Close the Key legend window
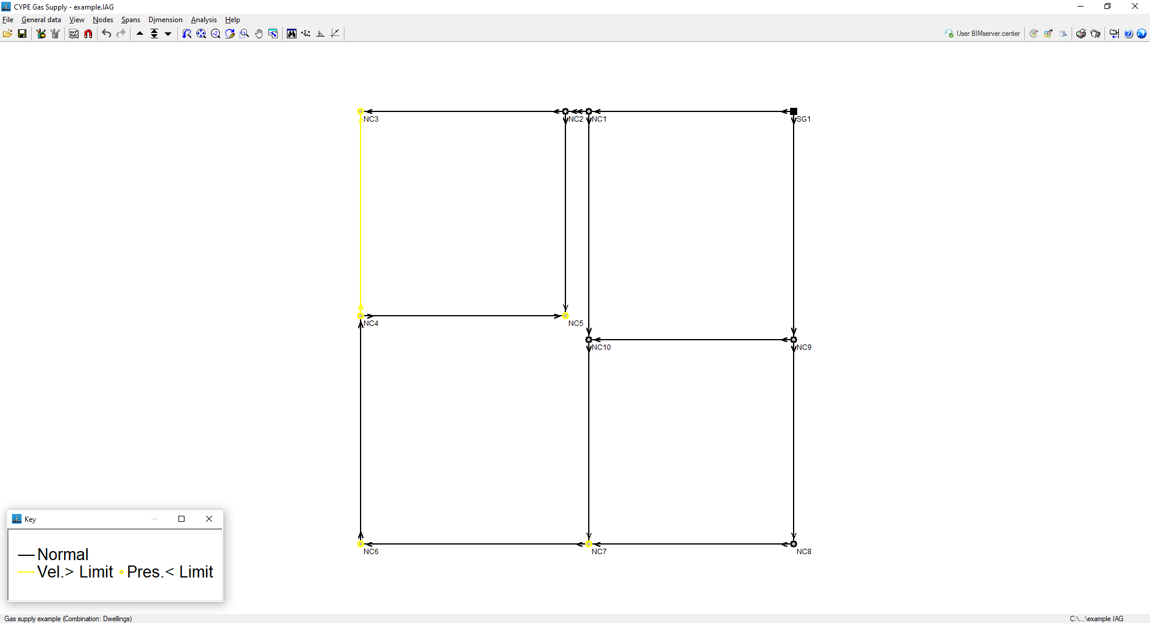 coord(209,519)
